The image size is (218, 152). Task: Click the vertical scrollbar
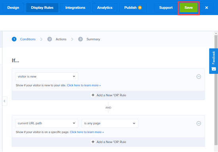click(216, 90)
